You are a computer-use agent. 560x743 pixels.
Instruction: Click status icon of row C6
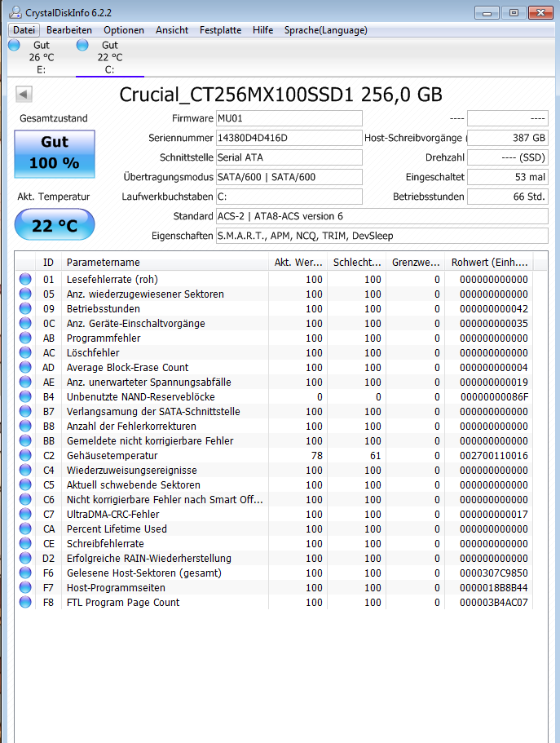tap(25, 499)
